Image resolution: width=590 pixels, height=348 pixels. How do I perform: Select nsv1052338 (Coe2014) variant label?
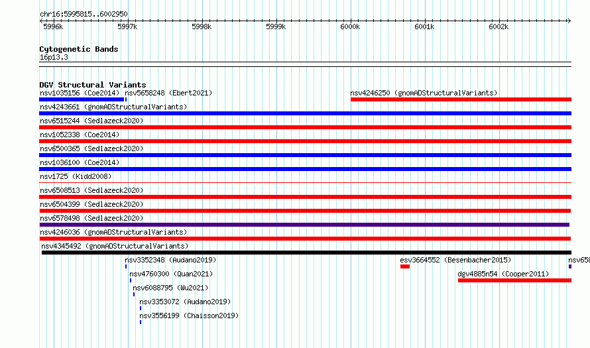pyautogui.click(x=80, y=135)
